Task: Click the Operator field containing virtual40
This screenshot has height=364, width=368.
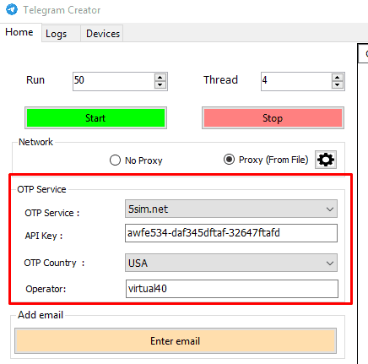Action: 232,289
